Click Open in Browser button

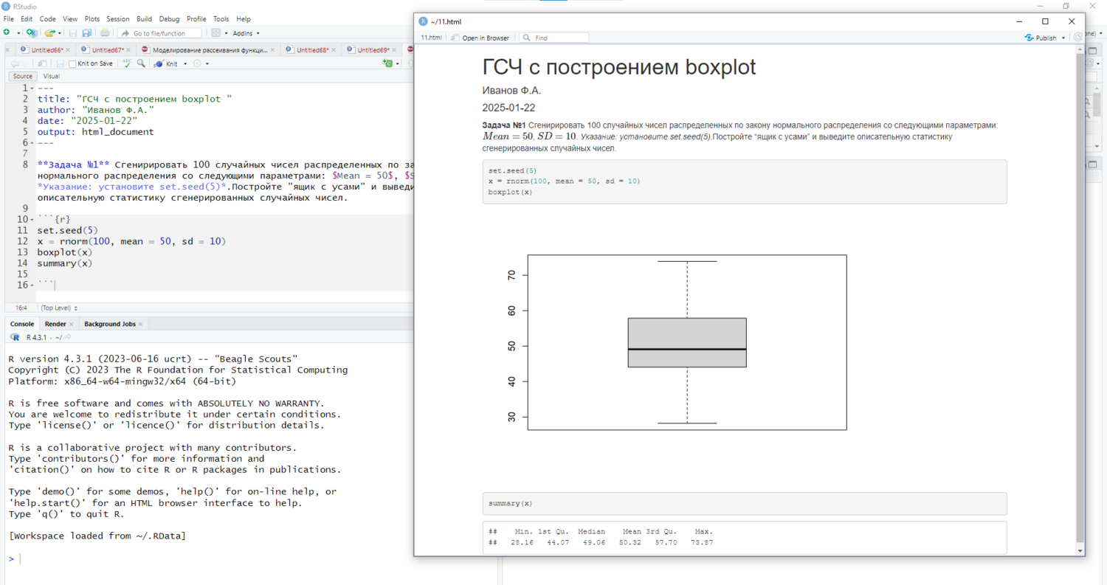click(x=480, y=38)
